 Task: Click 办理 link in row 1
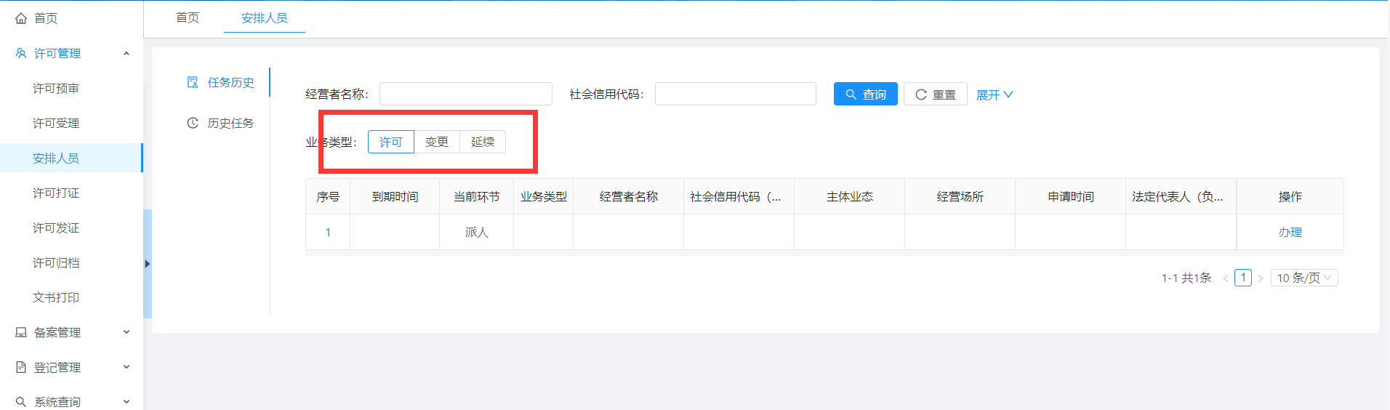click(x=1290, y=232)
